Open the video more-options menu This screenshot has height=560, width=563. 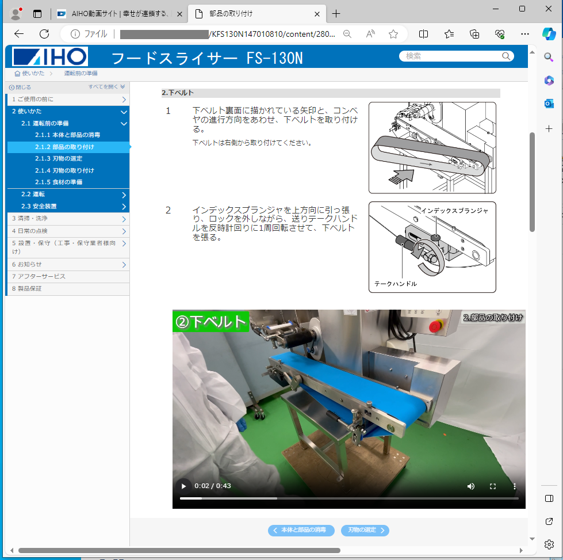(x=515, y=486)
